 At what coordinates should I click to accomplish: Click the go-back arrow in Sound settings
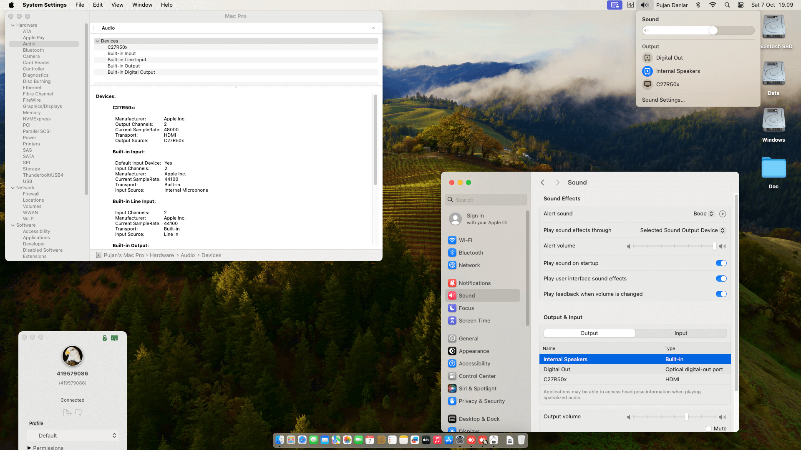coord(542,182)
